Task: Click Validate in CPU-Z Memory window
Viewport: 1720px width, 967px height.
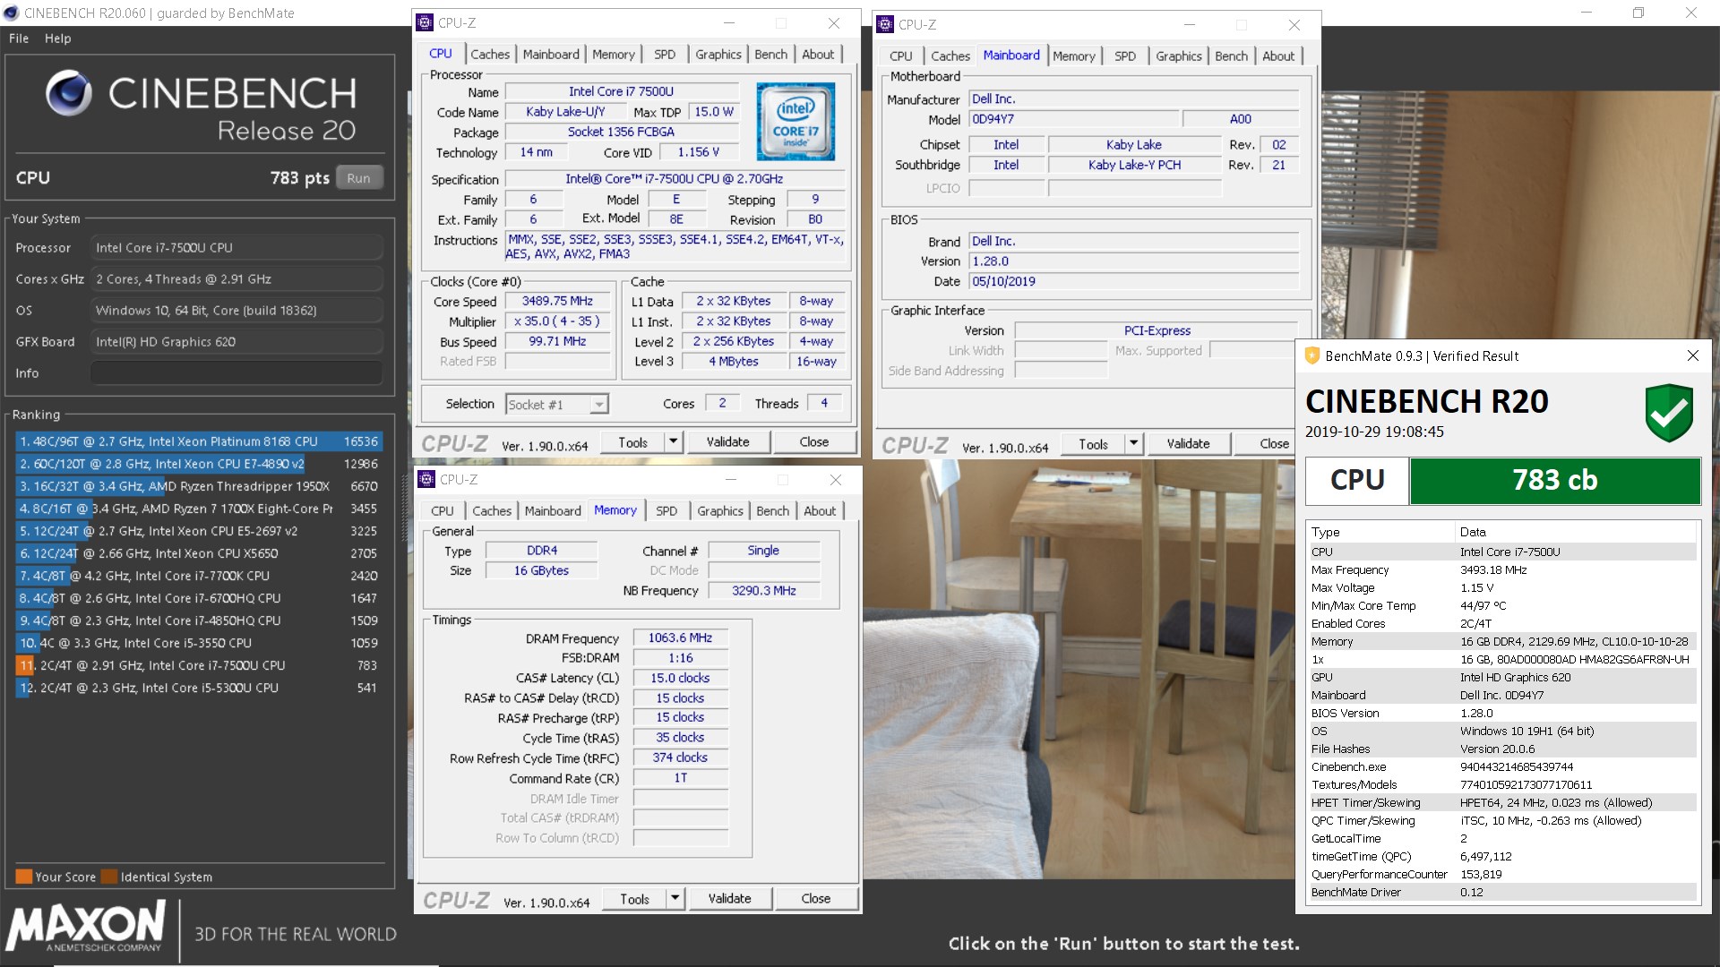Action: point(729,899)
